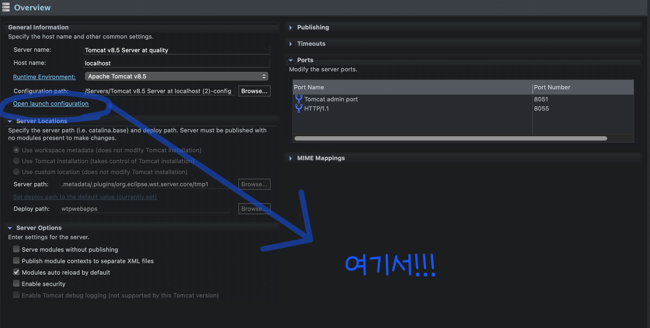Click the Server name text field
This screenshot has height=328, width=650.
176,50
